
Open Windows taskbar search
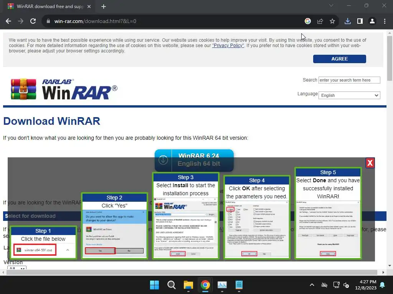172,285
